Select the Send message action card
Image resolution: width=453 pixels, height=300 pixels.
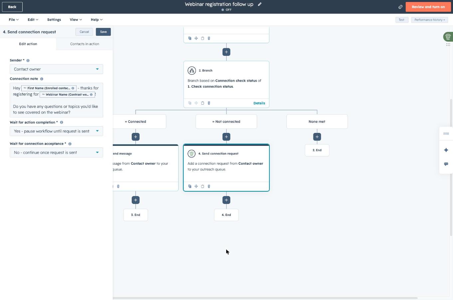click(x=146, y=168)
